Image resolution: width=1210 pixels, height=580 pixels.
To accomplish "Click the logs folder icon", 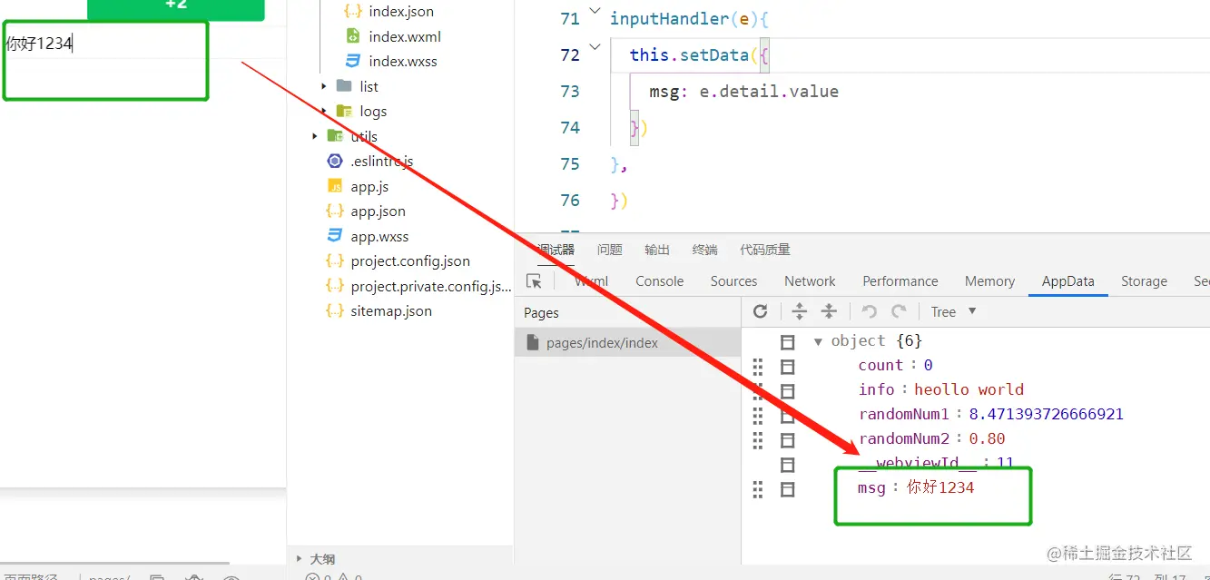I will [x=344, y=111].
